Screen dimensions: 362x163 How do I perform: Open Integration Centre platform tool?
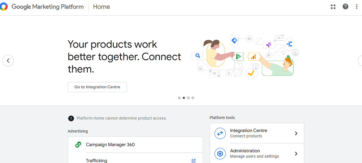pyautogui.click(x=257, y=133)
